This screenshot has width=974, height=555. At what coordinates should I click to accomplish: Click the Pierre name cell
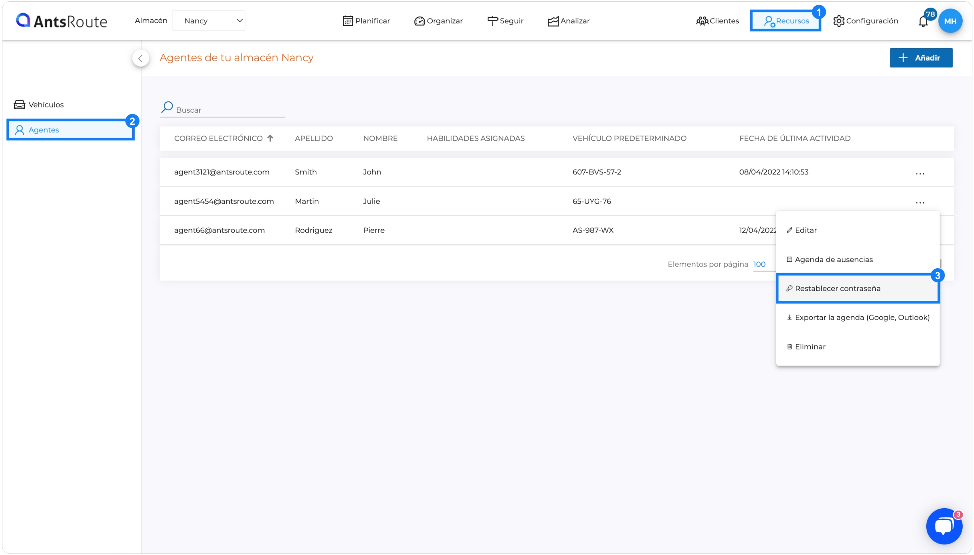[x=374, y=230]
